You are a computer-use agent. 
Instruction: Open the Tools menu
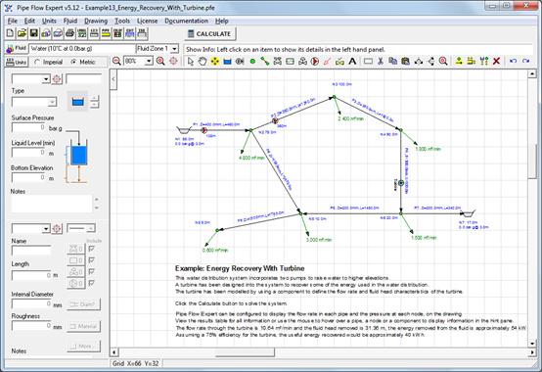click(122, 22)
